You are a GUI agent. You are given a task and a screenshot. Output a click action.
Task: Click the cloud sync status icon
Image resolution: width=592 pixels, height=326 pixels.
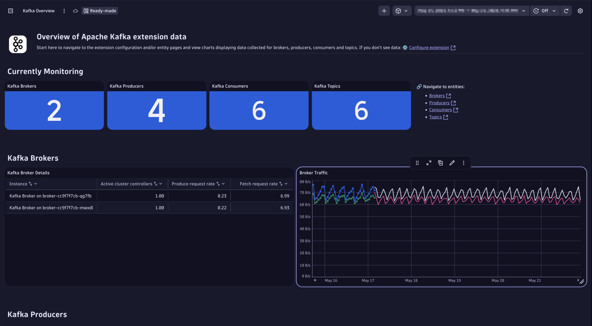click(x=75, y=11)
